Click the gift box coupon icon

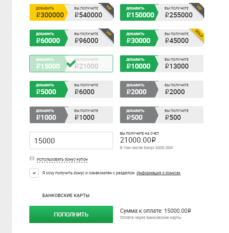(32, 158)
